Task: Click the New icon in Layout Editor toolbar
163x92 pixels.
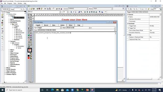Action: click(29, 9)
